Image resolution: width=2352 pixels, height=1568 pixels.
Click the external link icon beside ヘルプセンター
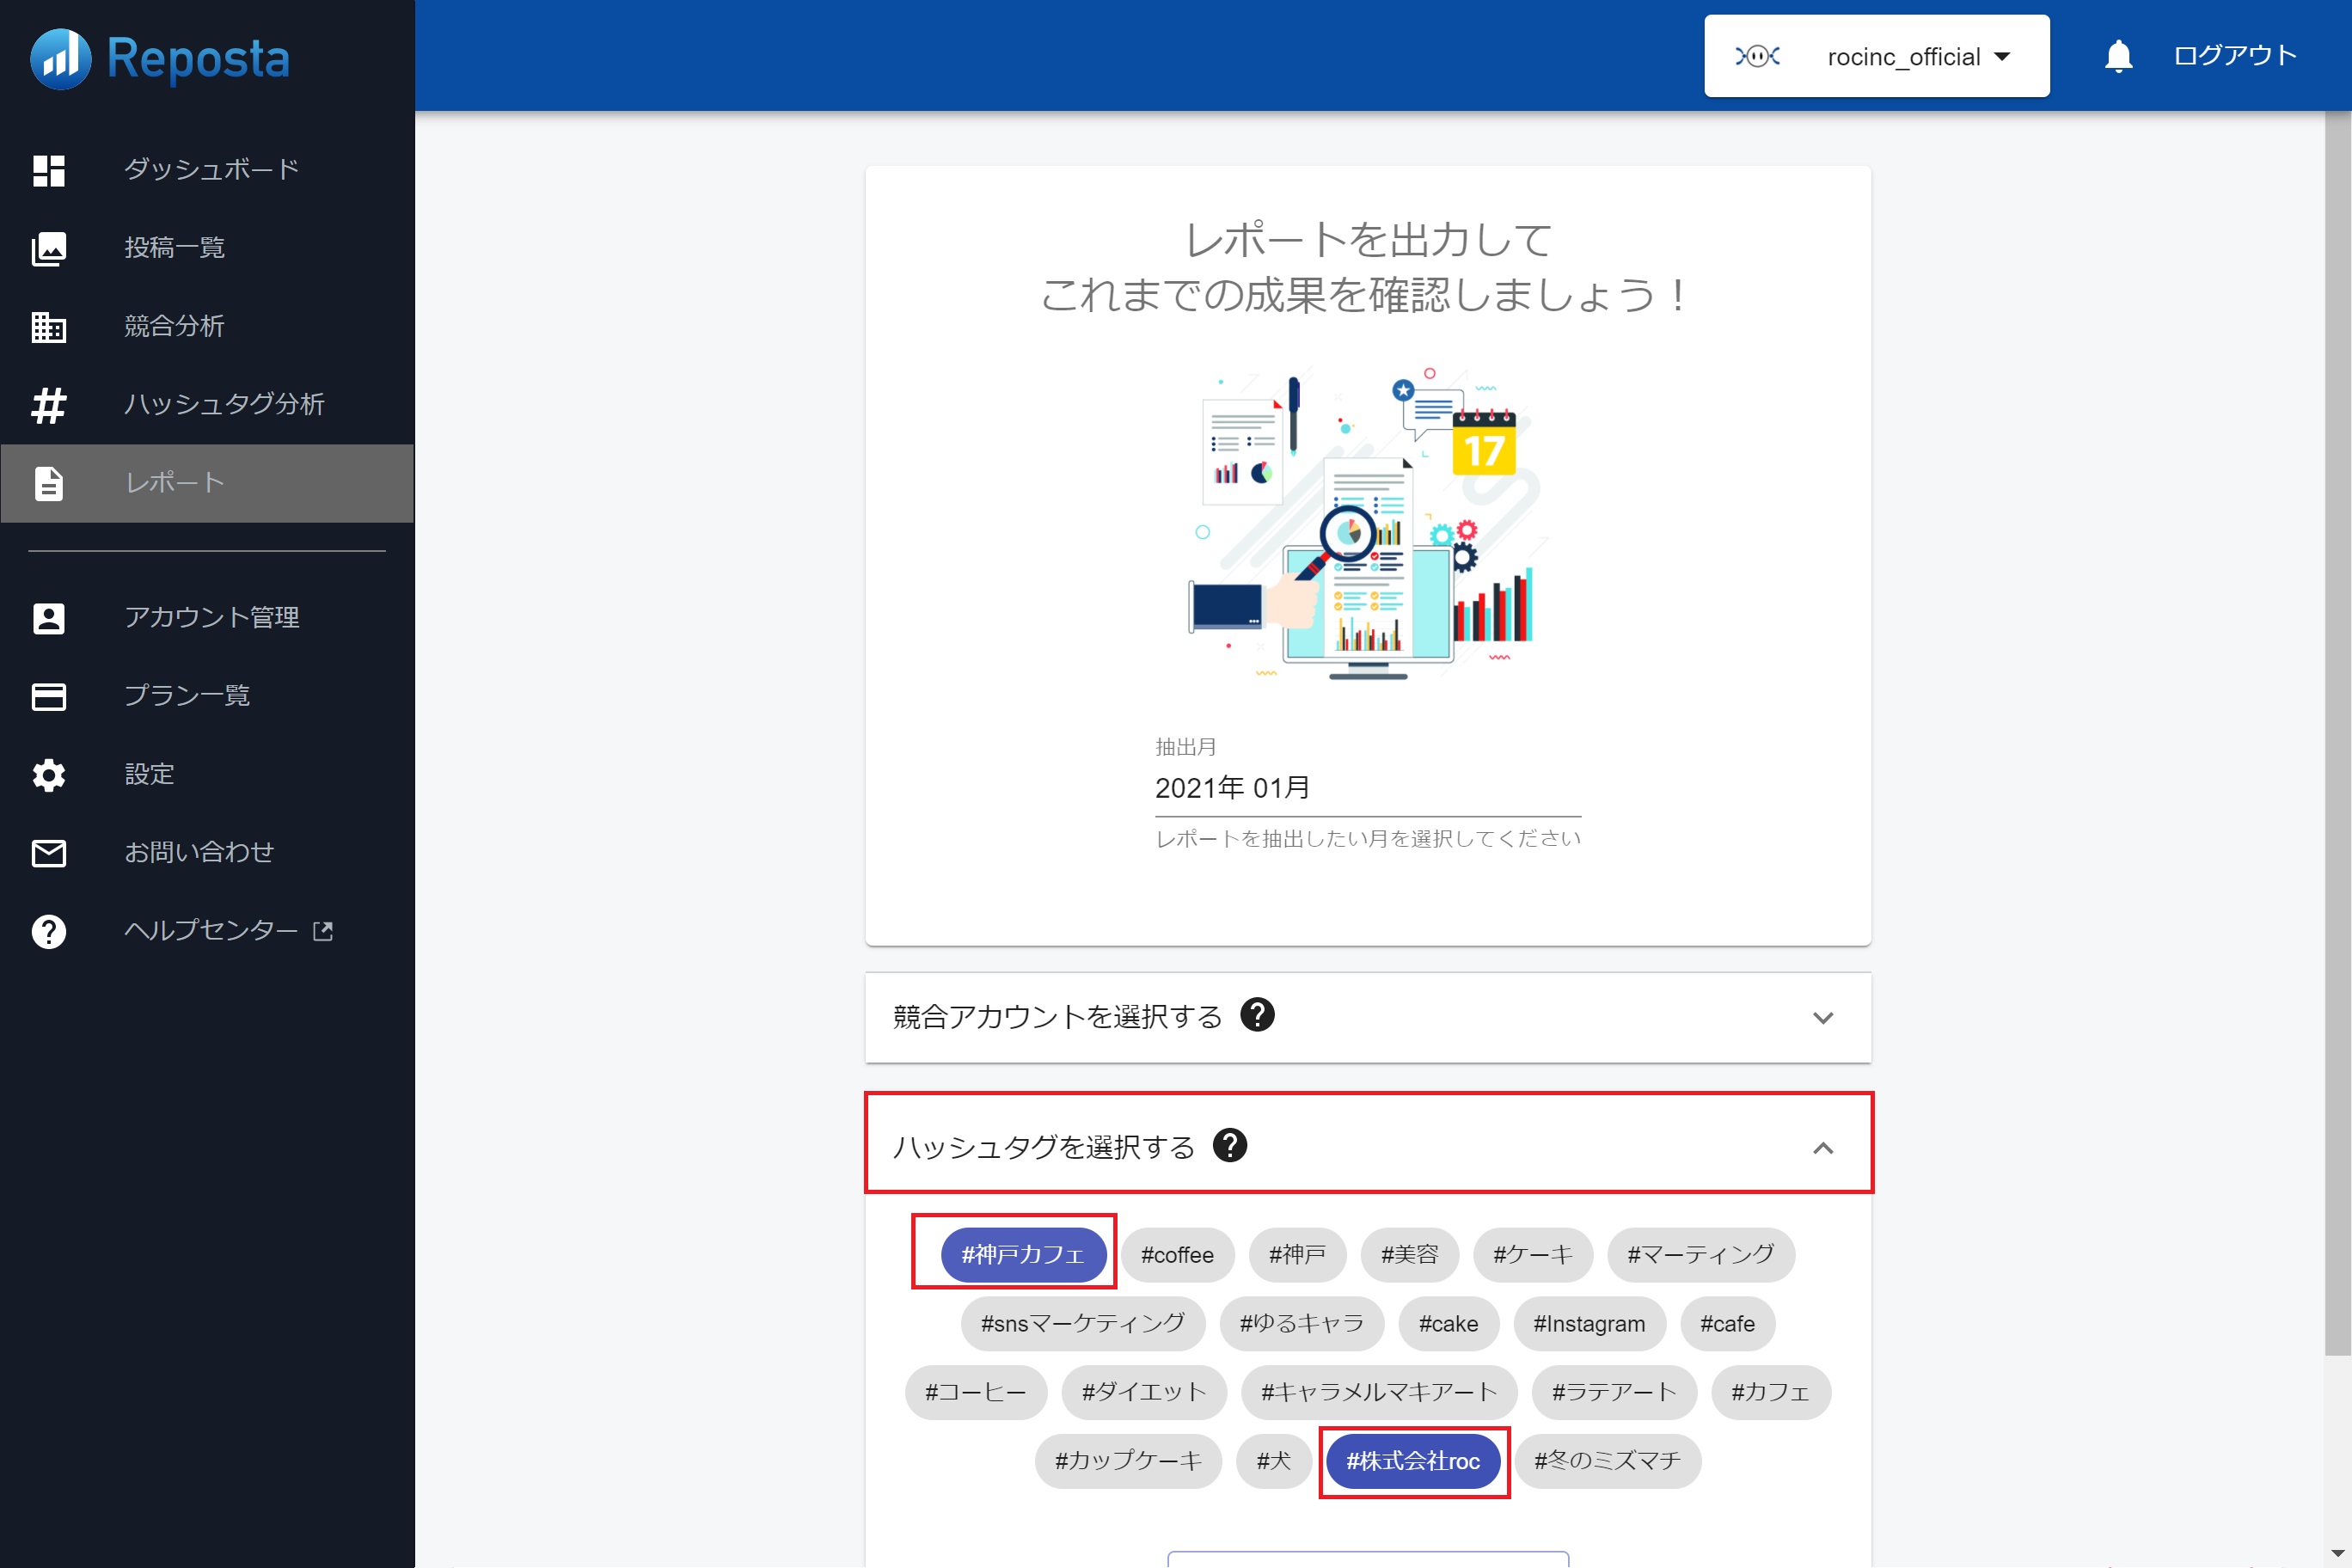[x=322, y=931]
